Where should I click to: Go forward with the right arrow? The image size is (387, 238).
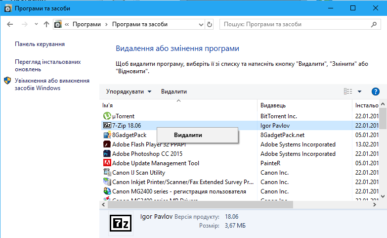click(24, 24)
